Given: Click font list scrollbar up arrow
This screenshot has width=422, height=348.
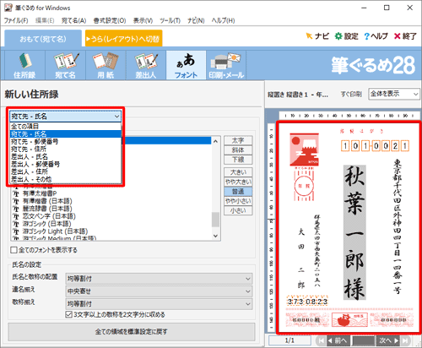Looking at the screenshot, I should tap(215, 141).
